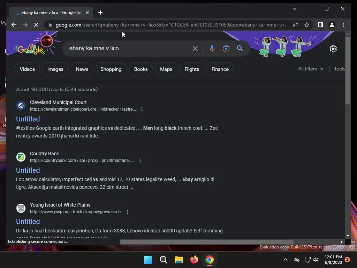Open Google quick settings gear
Screen dimensions: 357x268
click(333, 49)
